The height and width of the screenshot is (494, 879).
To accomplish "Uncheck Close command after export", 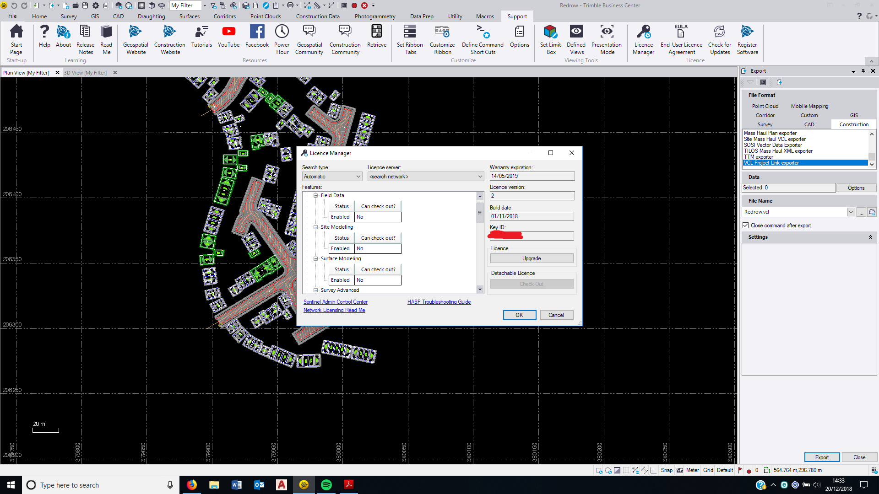I will pos(745,225).
